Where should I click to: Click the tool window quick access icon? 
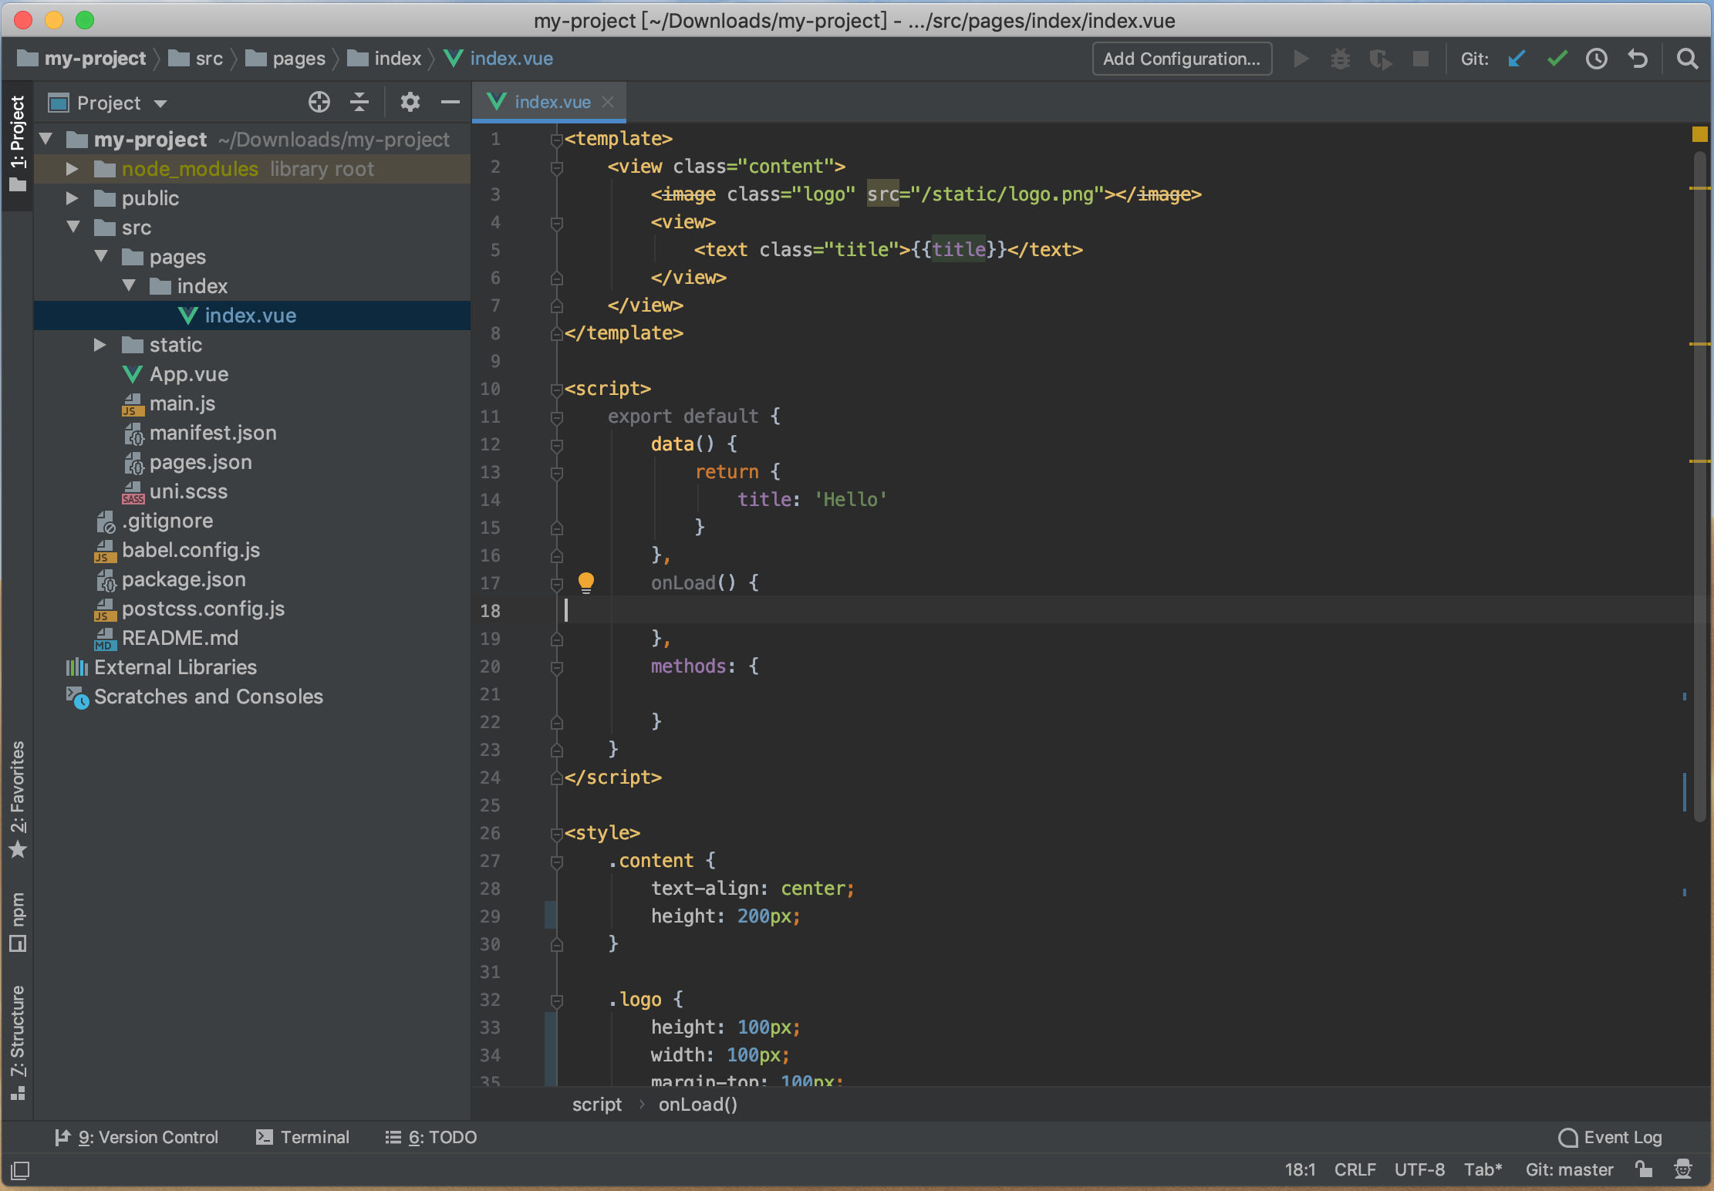[x=20, y=1170]
